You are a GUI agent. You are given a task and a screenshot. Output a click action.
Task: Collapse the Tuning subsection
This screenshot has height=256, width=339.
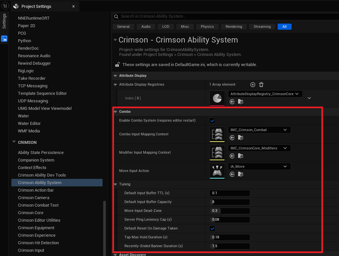coord(115,184)
